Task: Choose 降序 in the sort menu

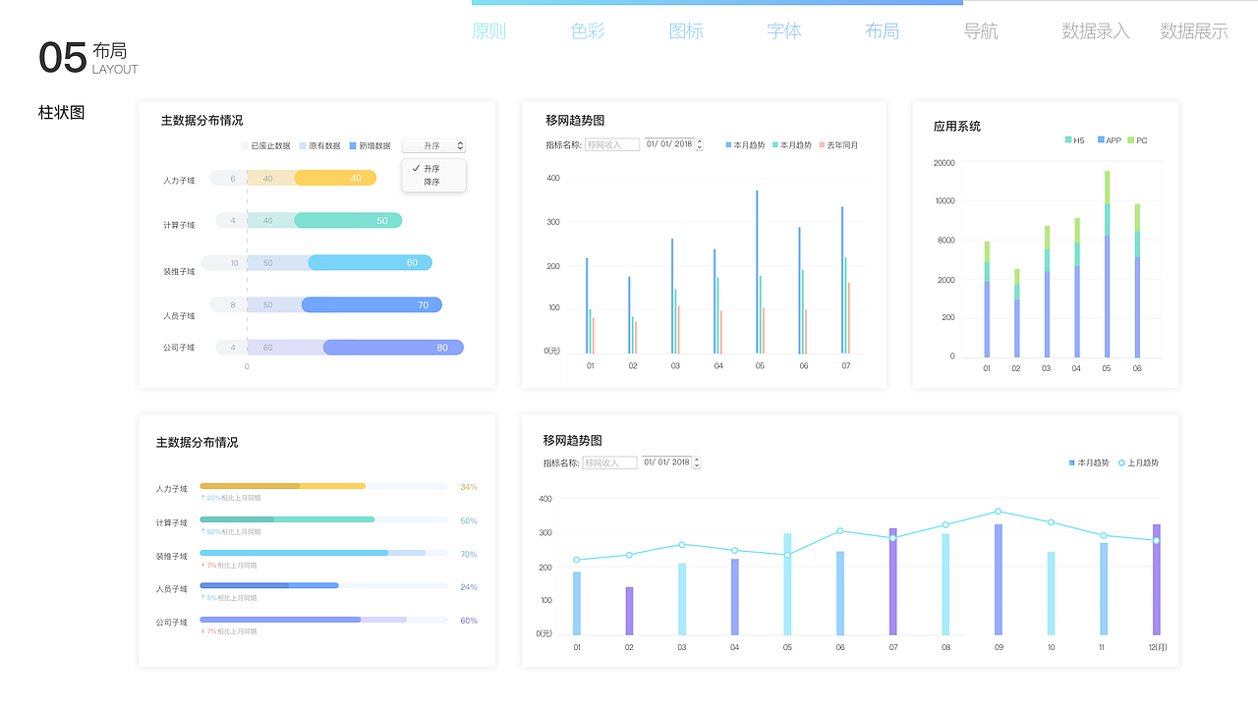Action: point(433,182)
